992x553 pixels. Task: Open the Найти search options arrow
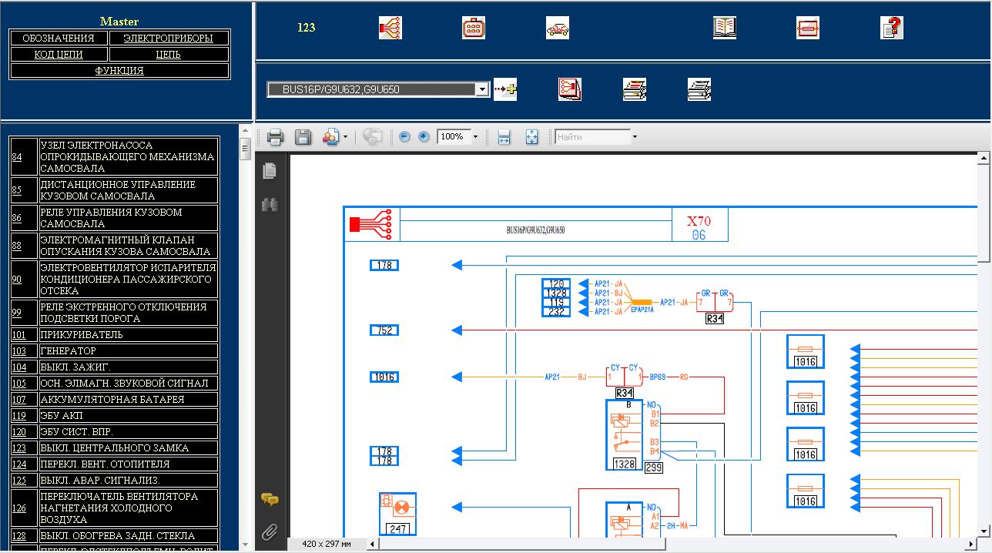pos(635,137)
